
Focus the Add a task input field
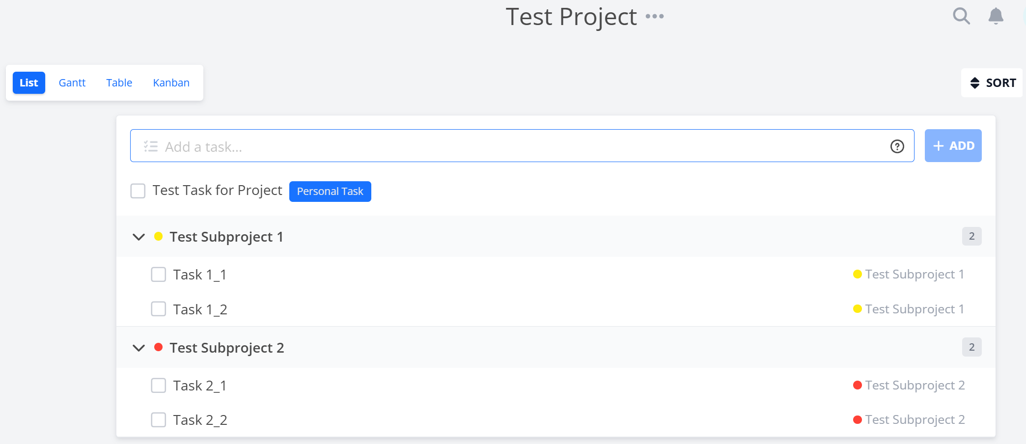522,146
